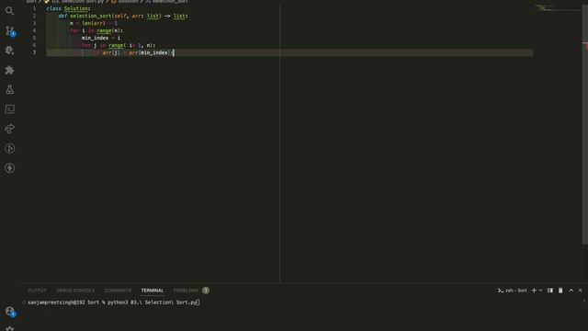Switch to the PROBLEMS panel tab
Viewport: 588px width, 331px height.
point(186,291)
